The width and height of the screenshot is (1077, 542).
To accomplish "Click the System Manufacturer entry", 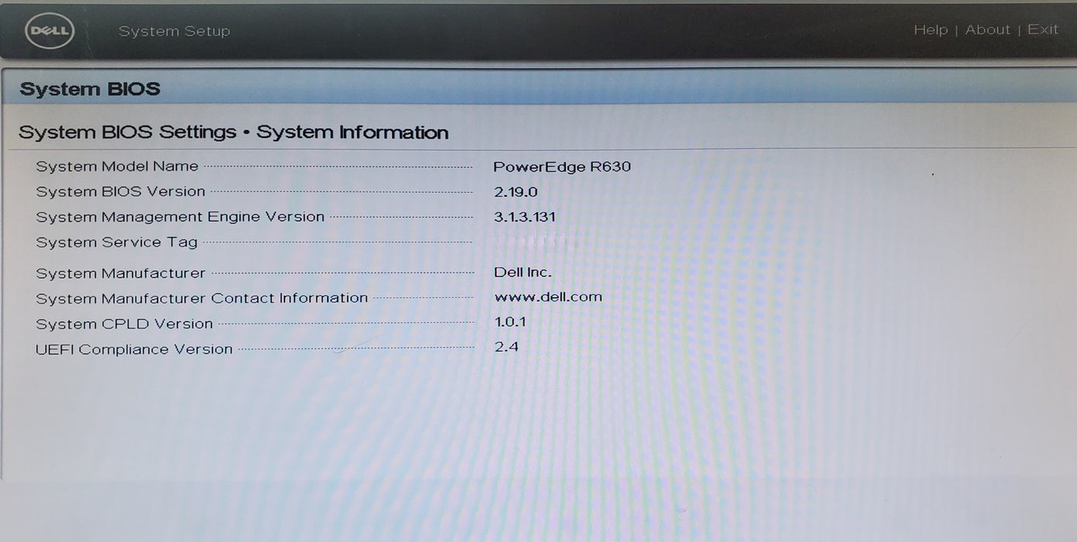I will coord(120,273).
